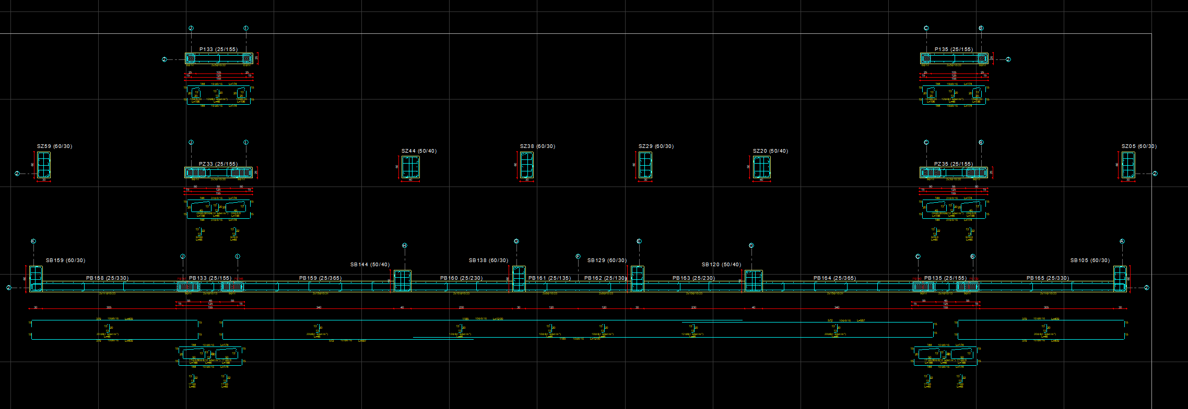Viewport: 1188px width, 409px height.
Task: Click the PB160 (25/230) wall label
Action: point(461,278)
